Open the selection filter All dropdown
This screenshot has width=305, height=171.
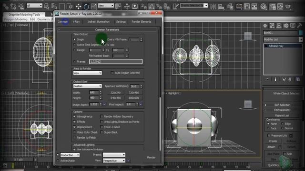click(34, 5)
